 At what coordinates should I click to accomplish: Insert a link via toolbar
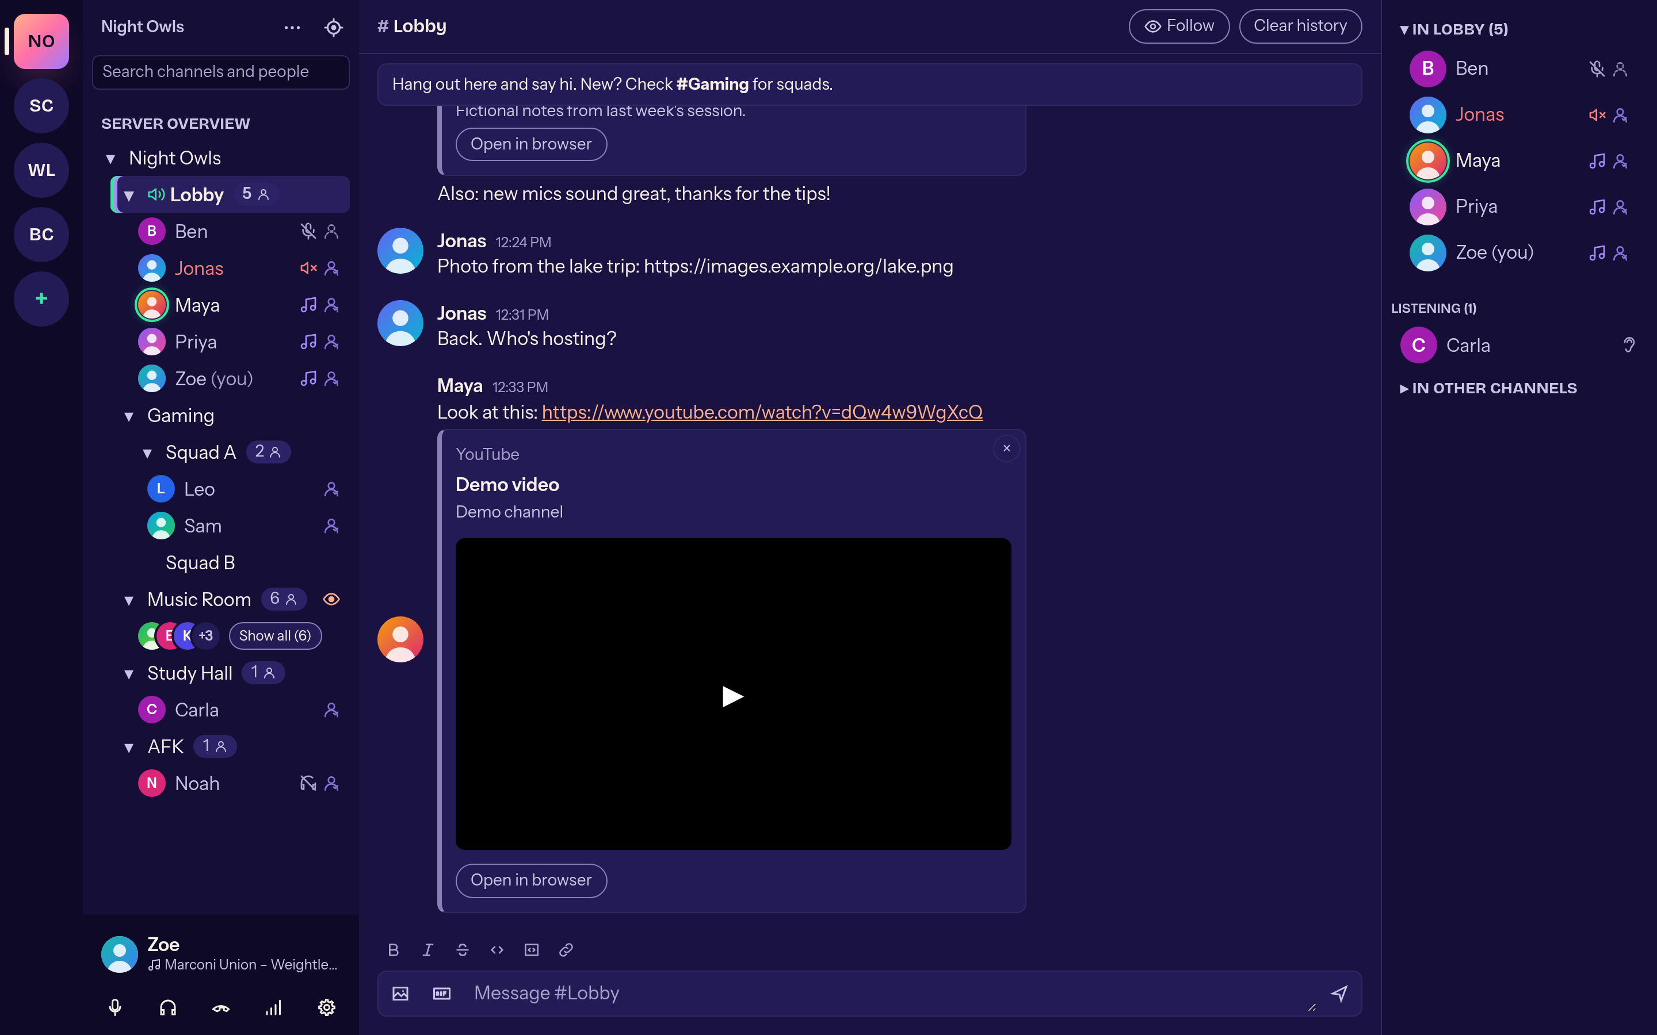coord(566,949)
